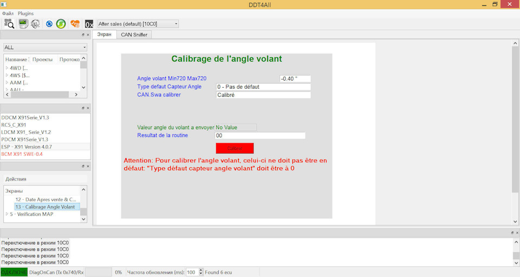Expand the AAM tree entry
The image size is (520, 277).
click(x=6, y=82)
